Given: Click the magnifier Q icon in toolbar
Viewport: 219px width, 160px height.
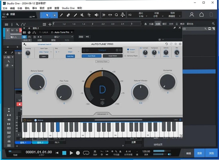Looking at the screenshot, I should click(x=116, y=15).
